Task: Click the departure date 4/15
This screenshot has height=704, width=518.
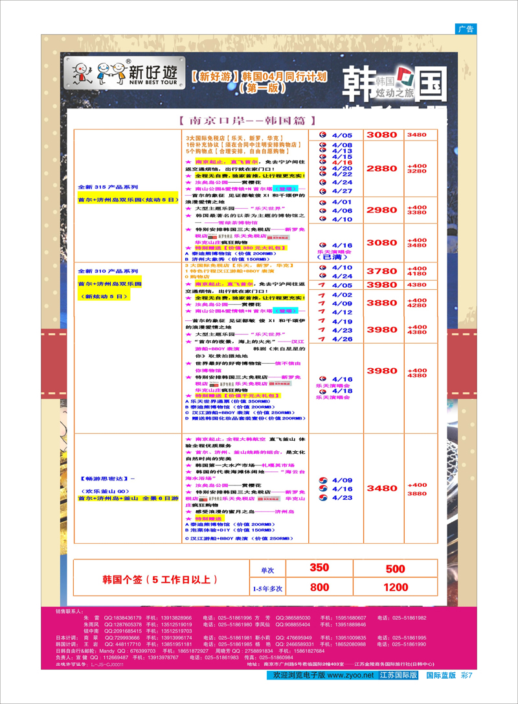Action: click(x=342, y=157)
